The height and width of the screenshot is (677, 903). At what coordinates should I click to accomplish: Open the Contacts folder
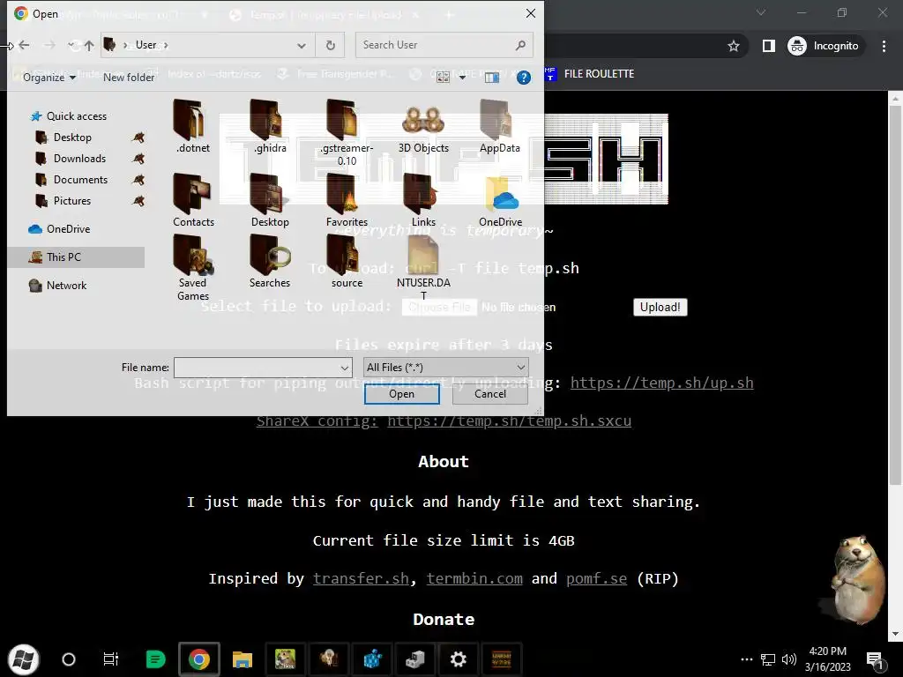coord(193,200)
